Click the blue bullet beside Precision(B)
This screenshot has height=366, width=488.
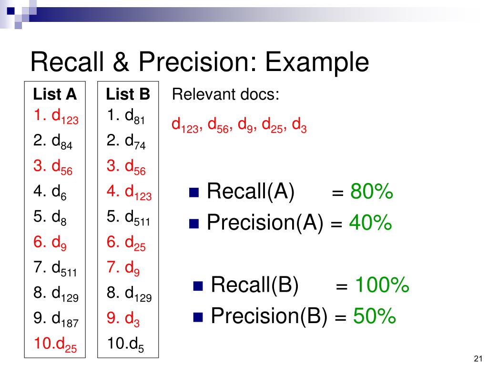point(198,317)
